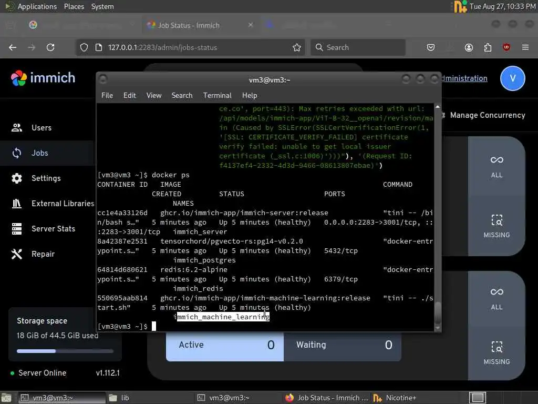Open the first vm3@vm3:~ taskbar item
The width and height of the screenshot is (538, 404).
pos(62,398)
